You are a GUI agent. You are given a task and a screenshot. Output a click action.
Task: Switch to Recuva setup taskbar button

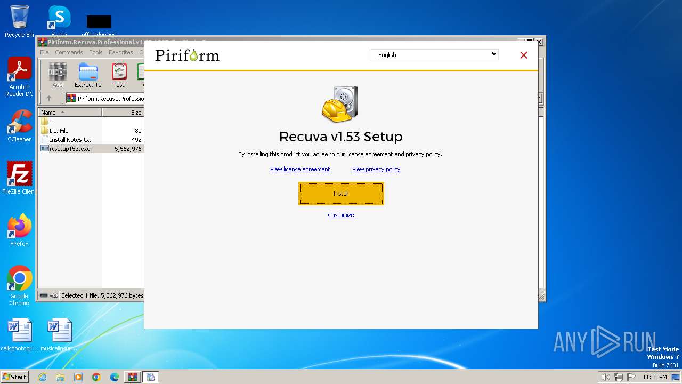(x=151, y=377)
